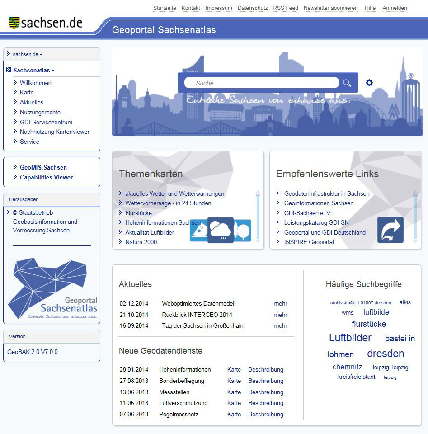Open Geoinformationen Sachsen link
This screenshot has width=428, height=434.
(x=319, y=203)
